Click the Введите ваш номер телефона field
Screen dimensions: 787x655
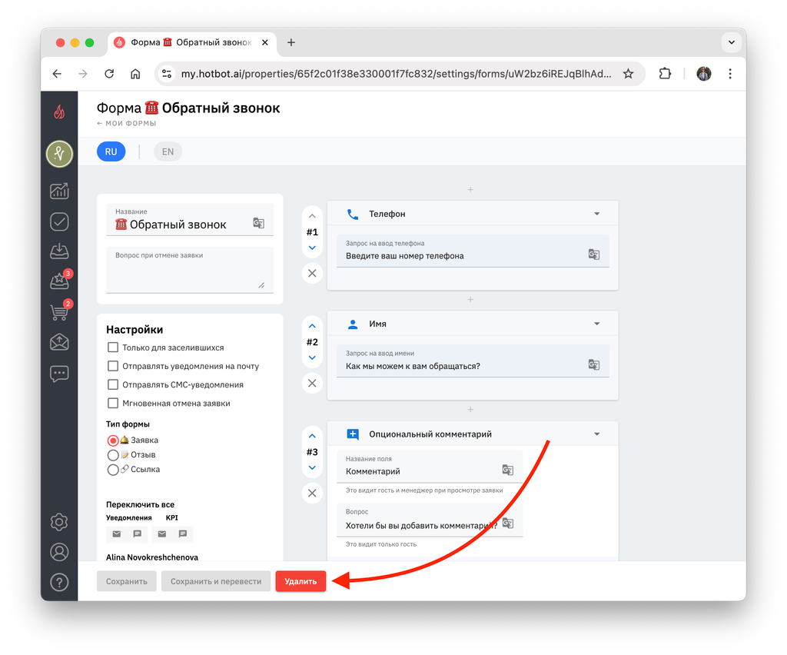[x=473, y=251]
